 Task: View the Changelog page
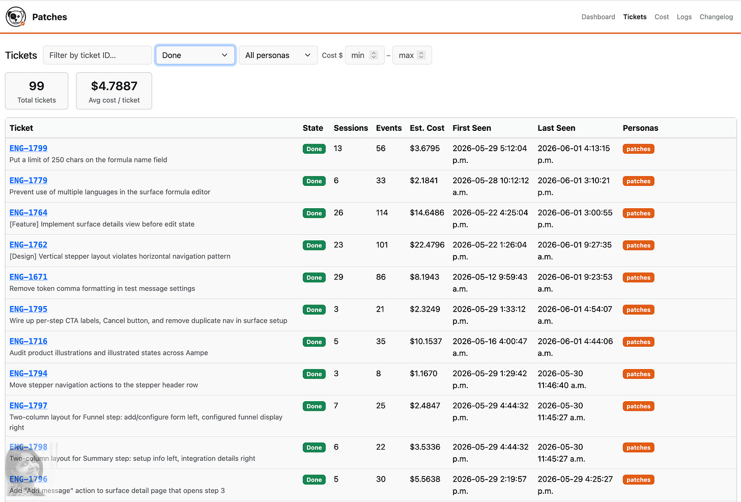click(716, 17)
